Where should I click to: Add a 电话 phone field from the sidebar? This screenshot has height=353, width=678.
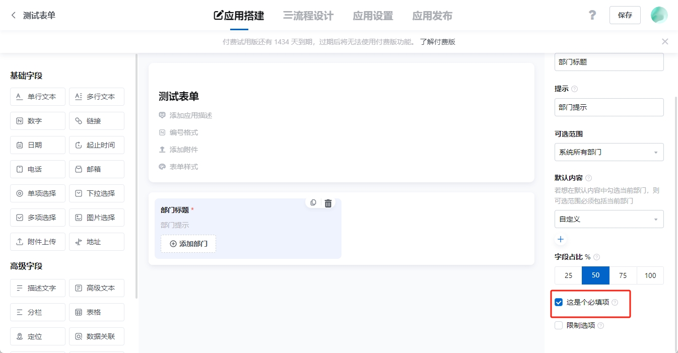pyautogui.click(x=37, y=169)
